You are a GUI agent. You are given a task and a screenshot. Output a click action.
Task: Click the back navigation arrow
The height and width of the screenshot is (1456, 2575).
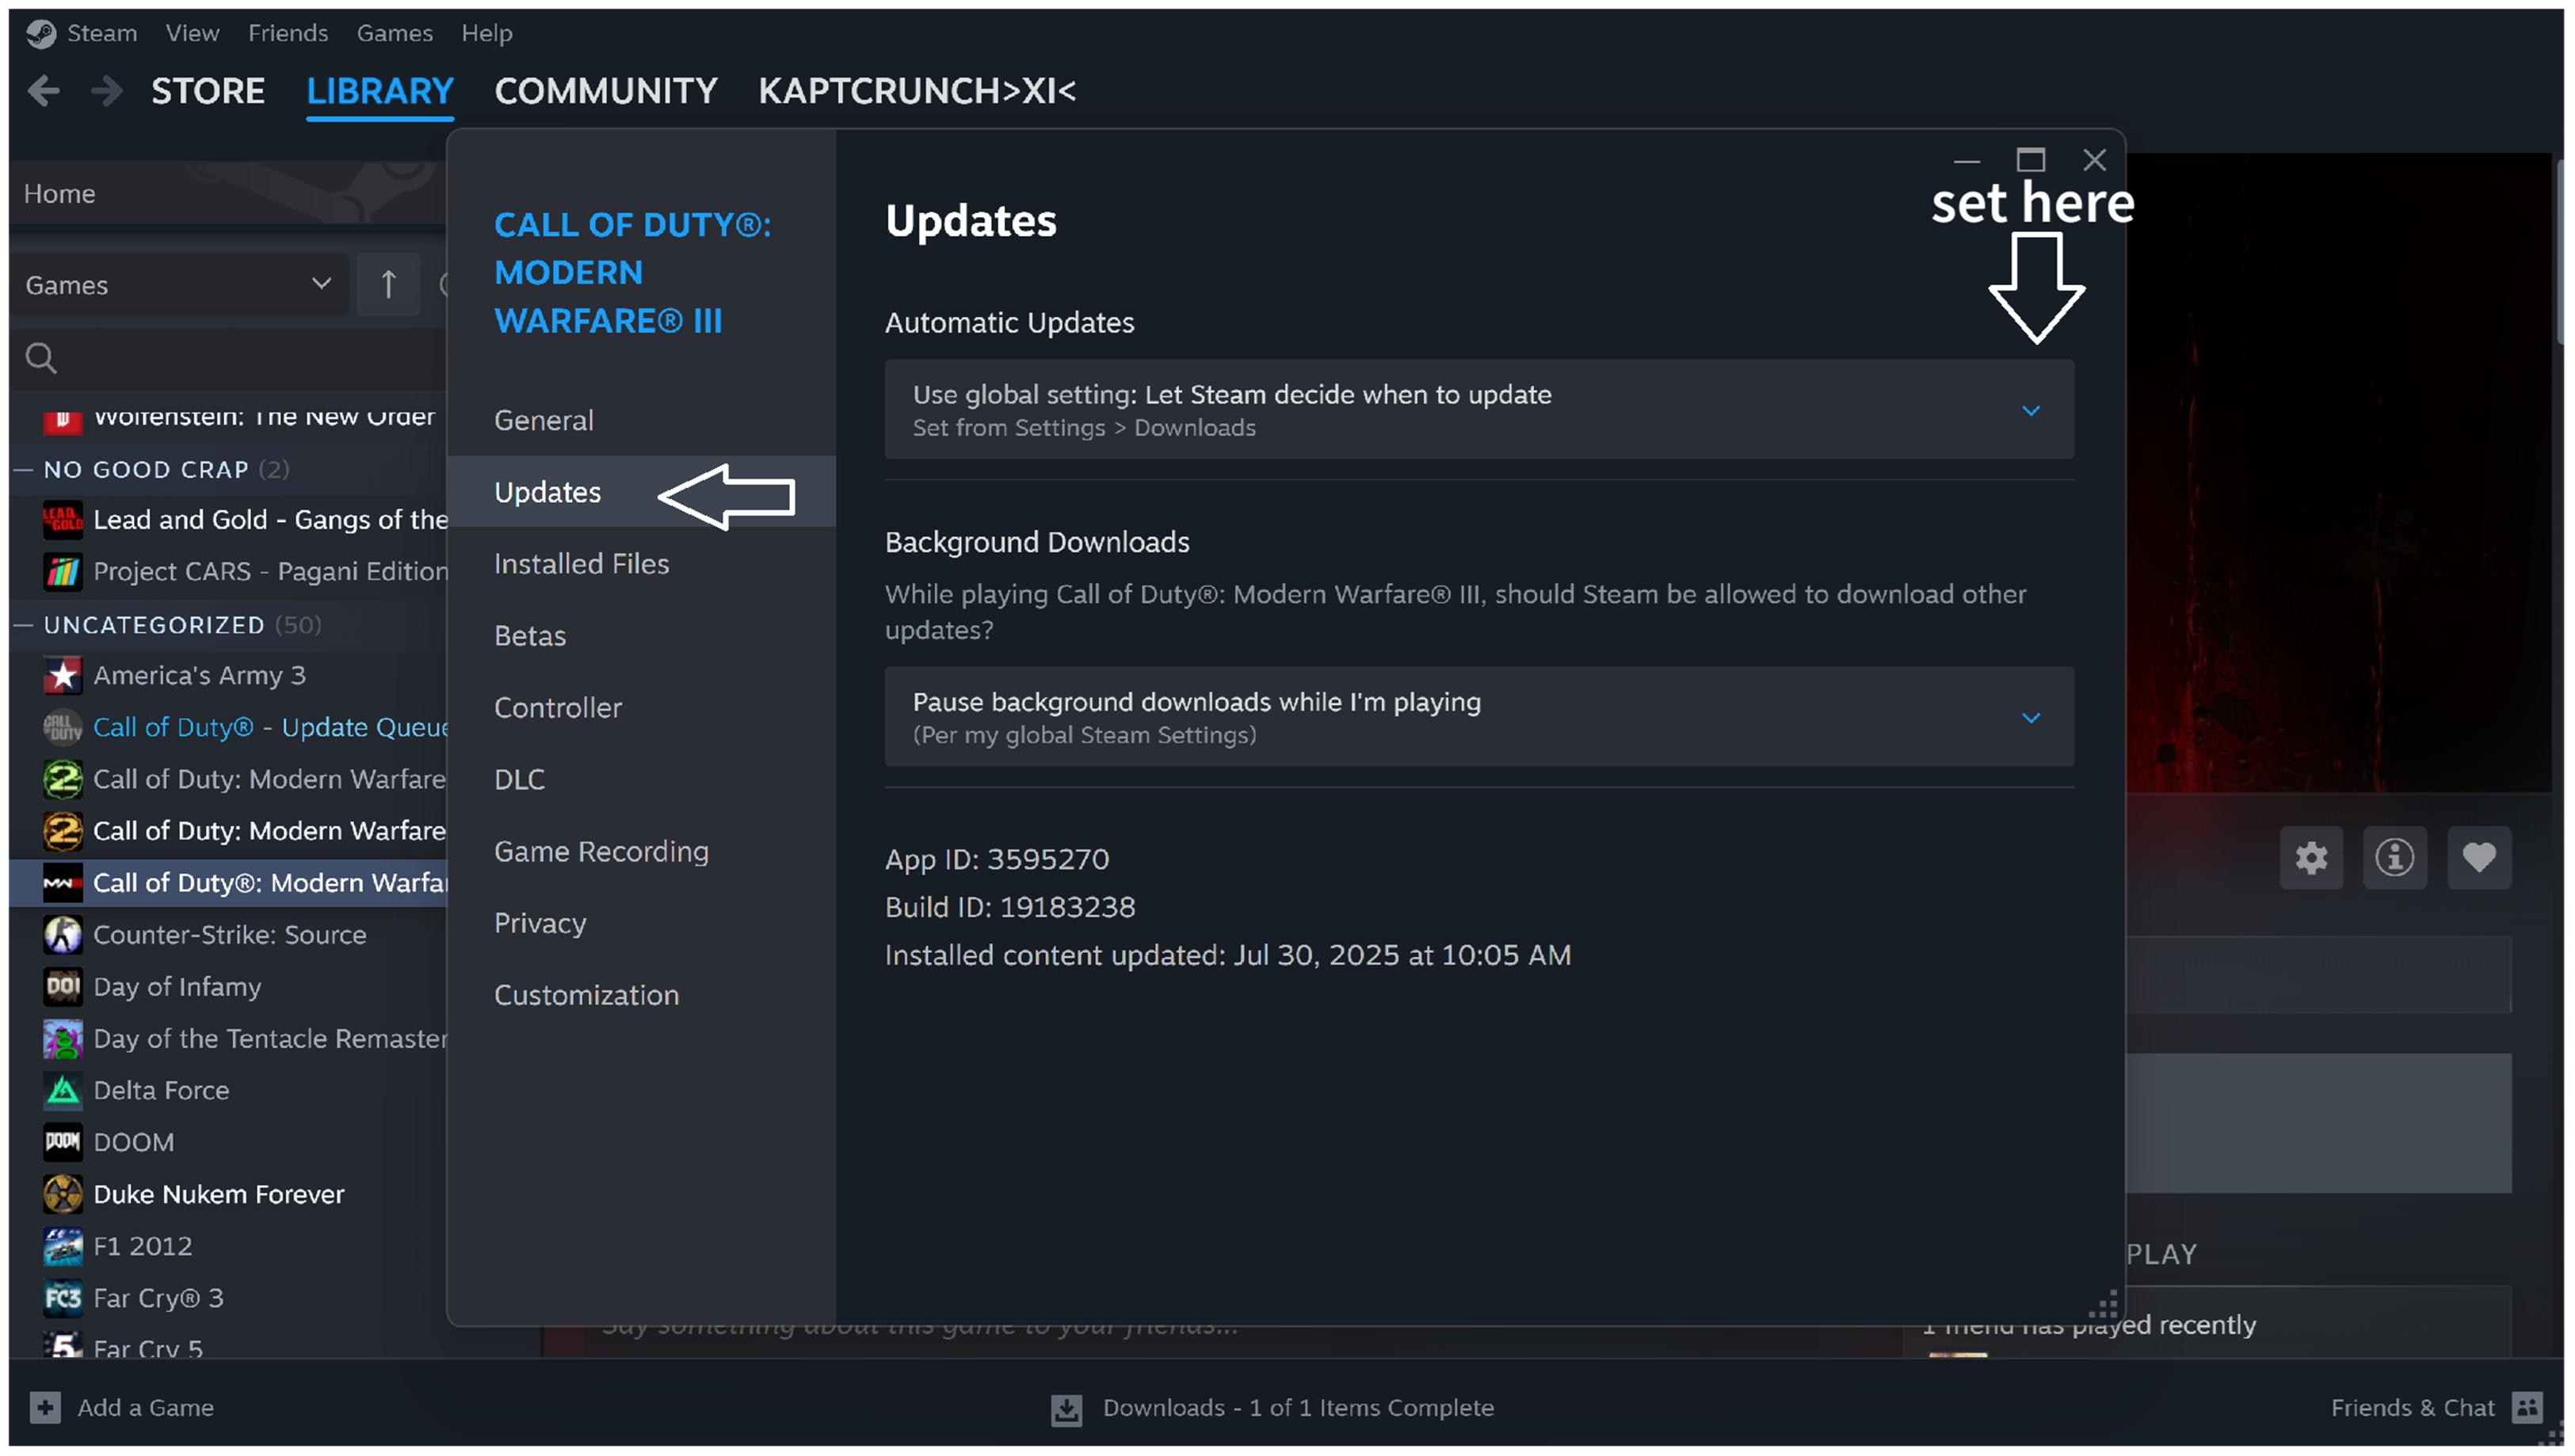tap(44, 91)
